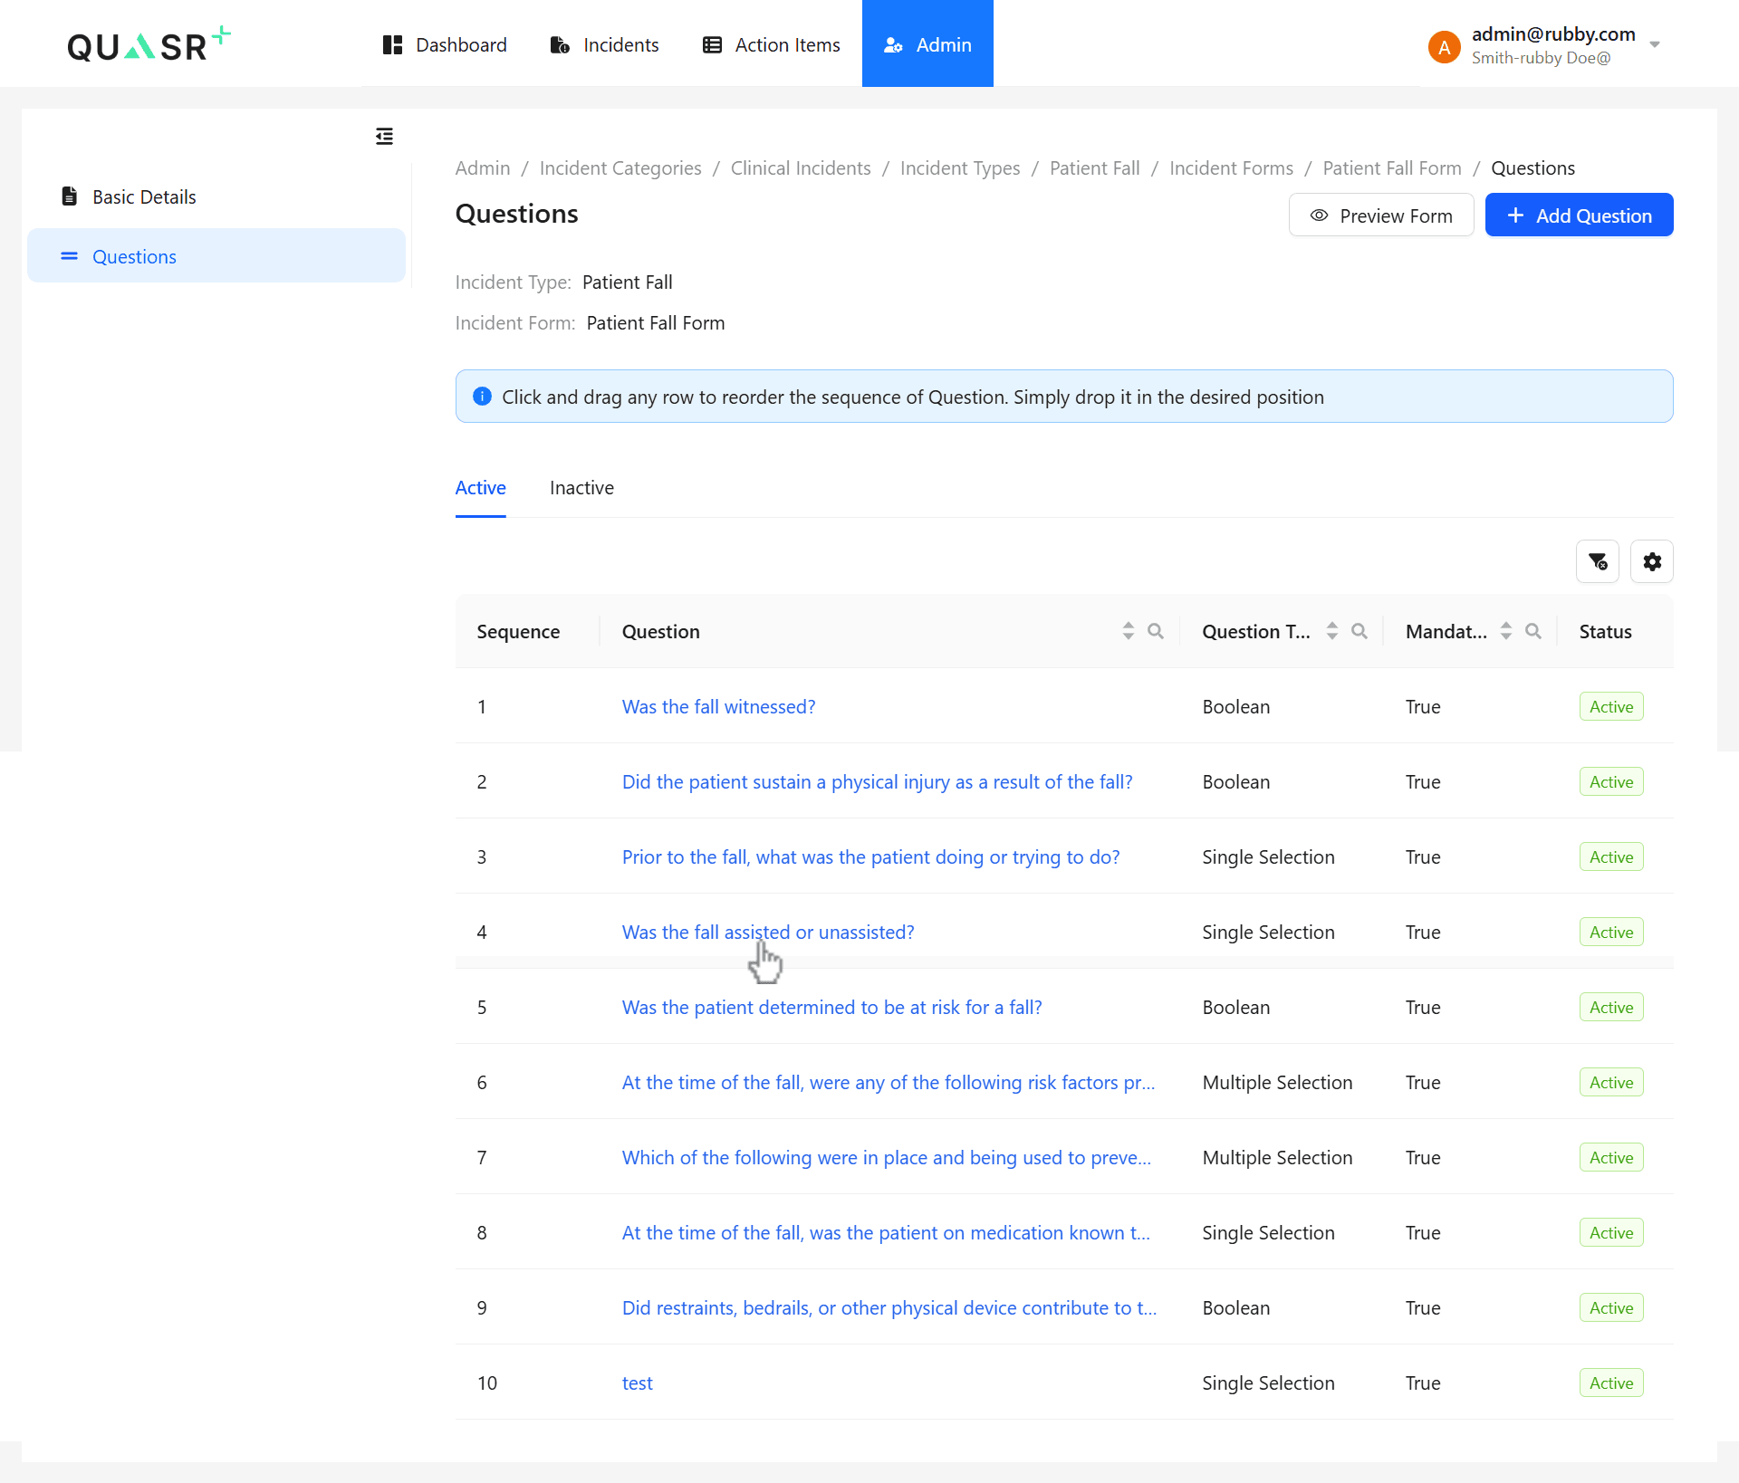
Task: Open Dashboard via its grid icon
Action: [393, 43]
